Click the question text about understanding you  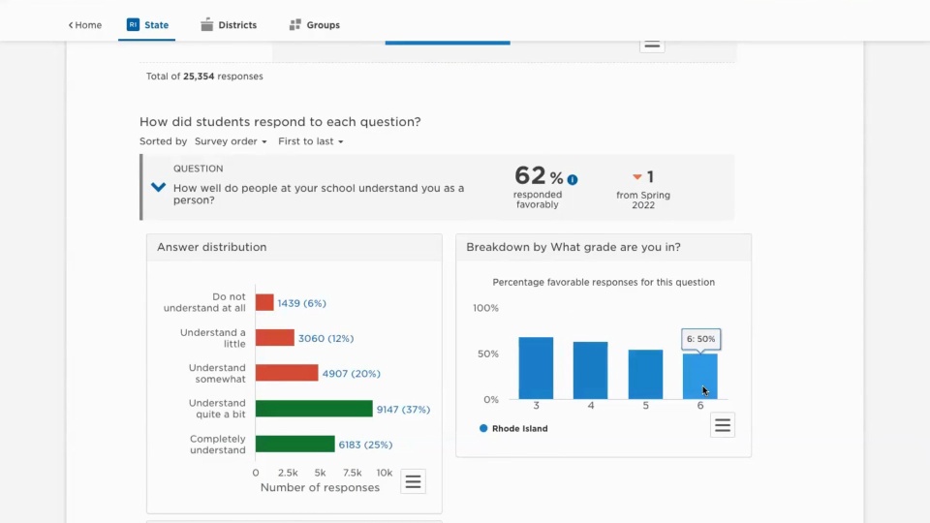coord(319,194)
